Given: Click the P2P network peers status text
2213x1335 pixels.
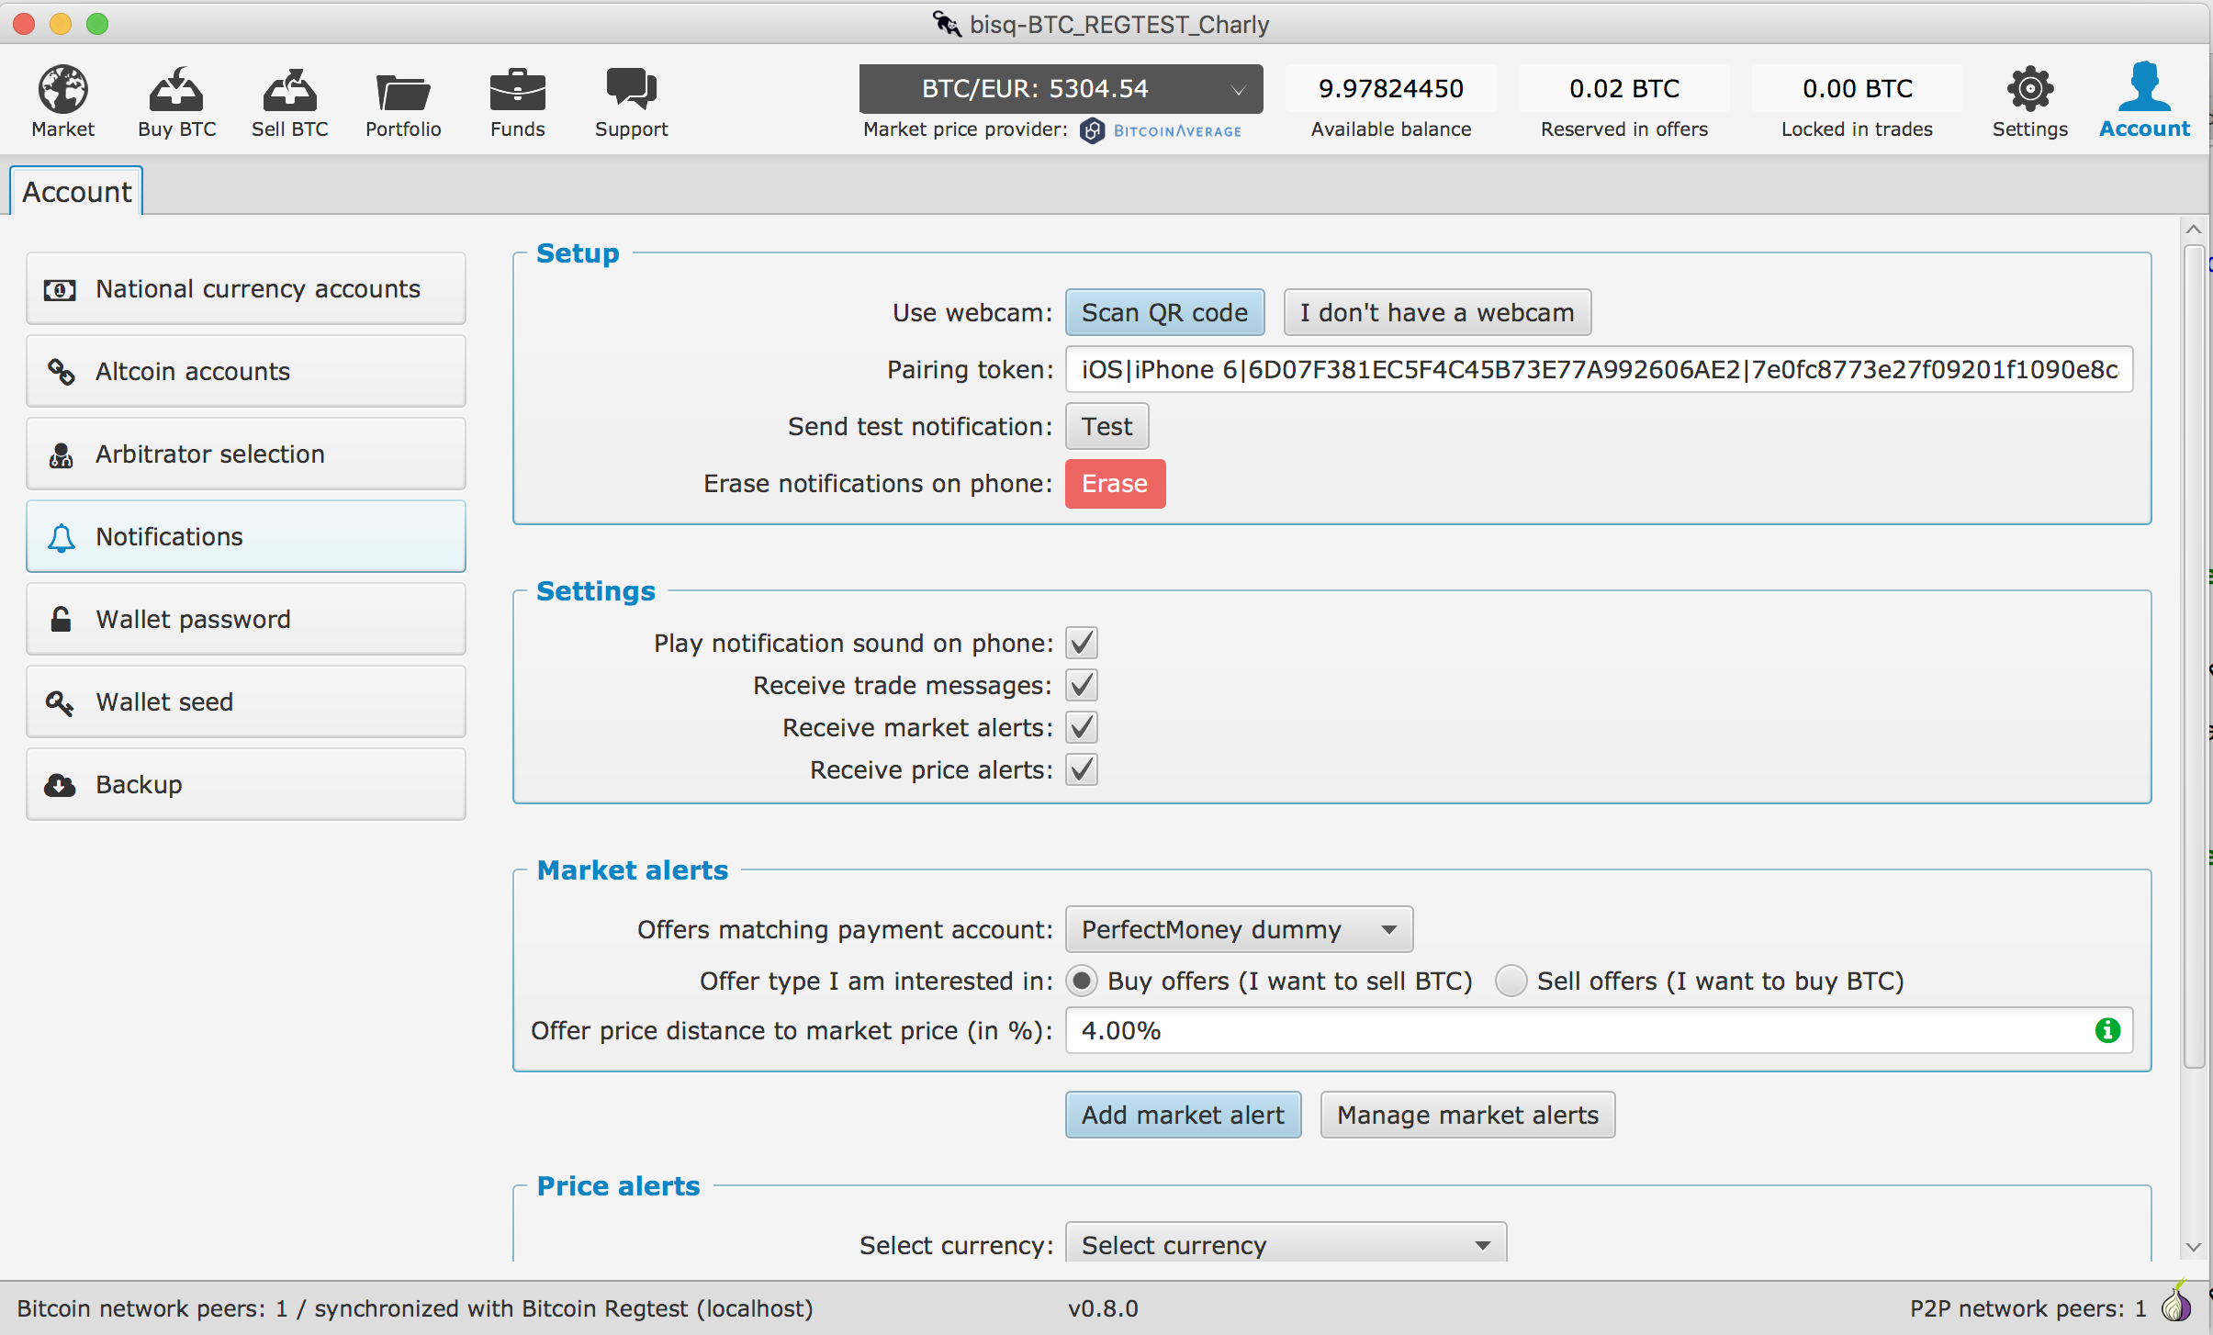Looking at the screenshot, I should tap(2028, 1307).
